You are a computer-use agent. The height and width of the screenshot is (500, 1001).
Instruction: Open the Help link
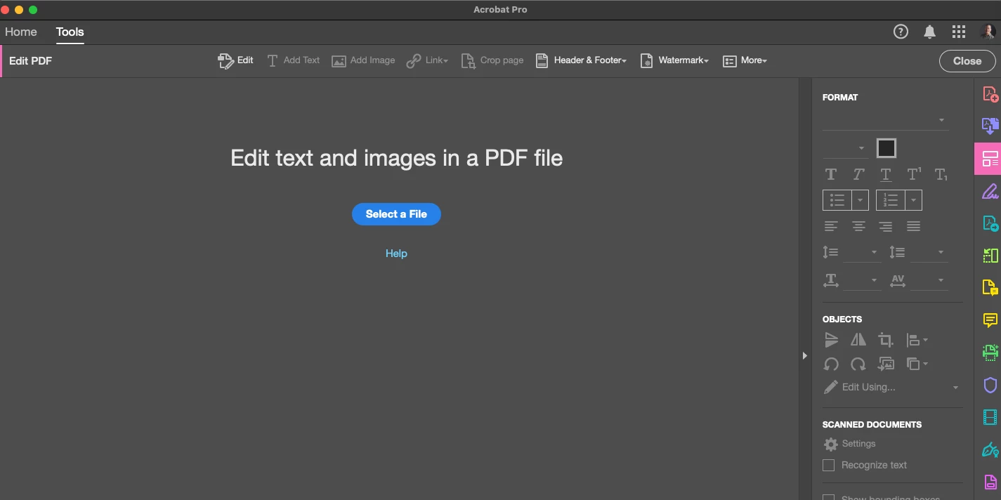[x=396, y=254]
